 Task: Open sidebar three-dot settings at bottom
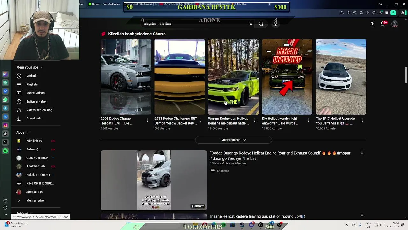pyautogui.click(x=5, y=214)
